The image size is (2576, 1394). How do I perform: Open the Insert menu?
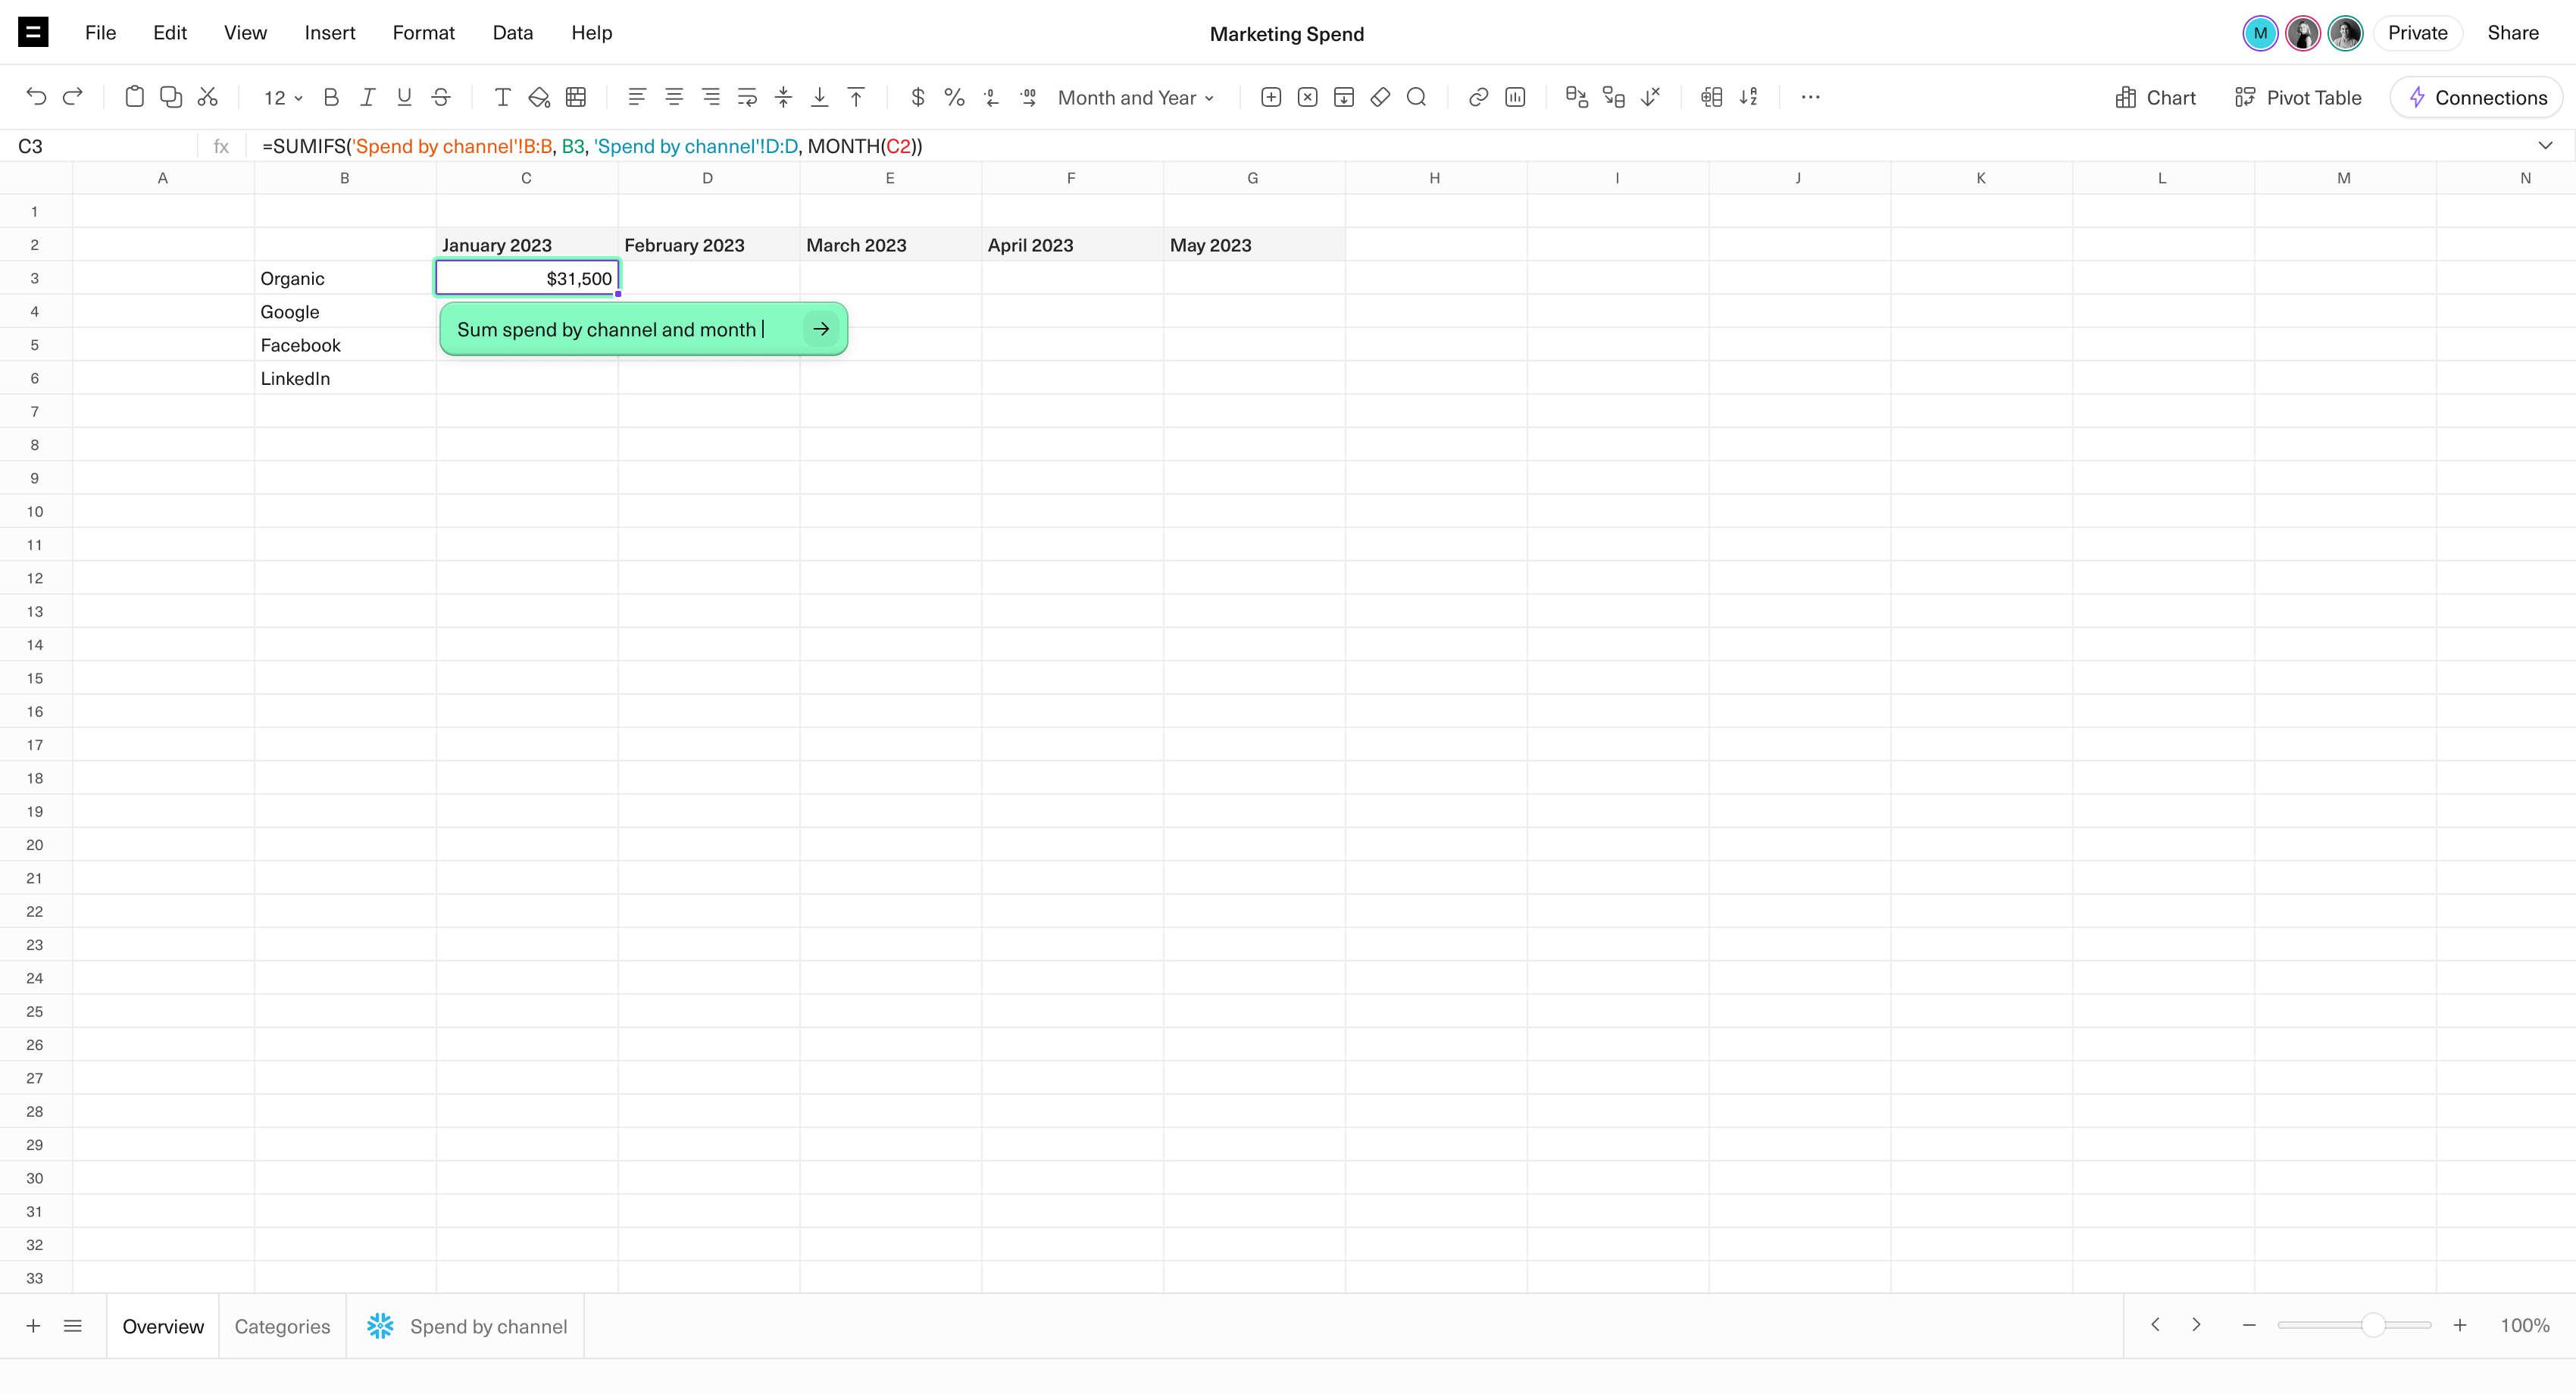pyautogui.click(x=329, y=33)
